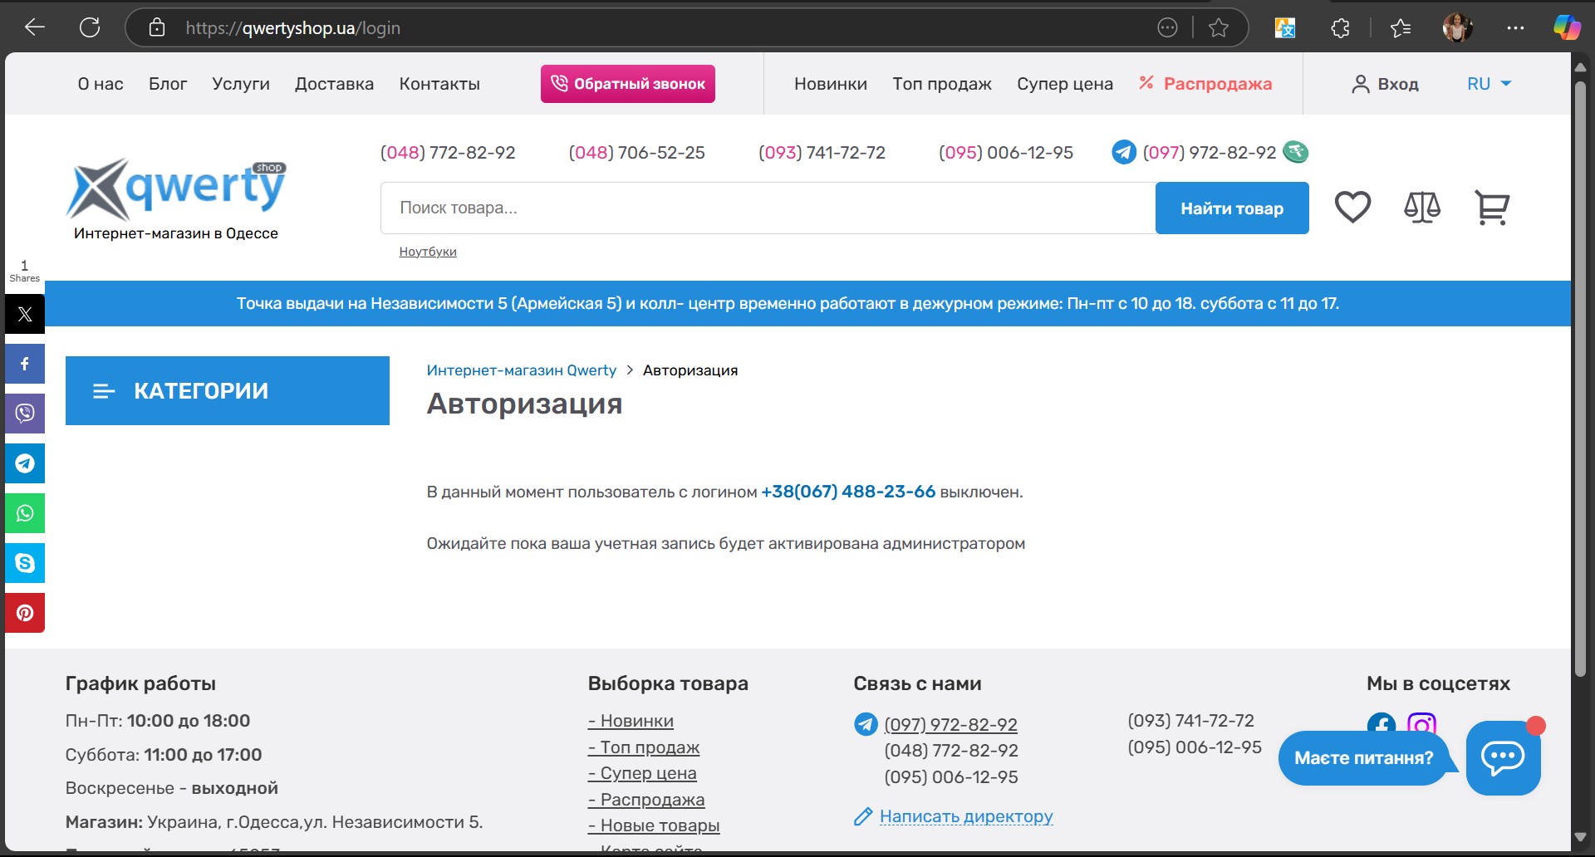Expand the RU language dropdown
The width and height of the screenshot is (1595, 857).
point(1489,84)
